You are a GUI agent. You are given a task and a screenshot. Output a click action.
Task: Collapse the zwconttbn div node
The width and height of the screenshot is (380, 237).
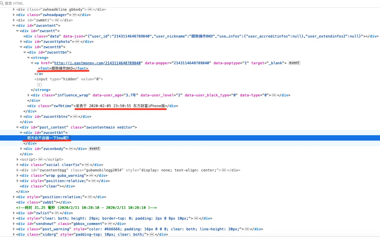(25, 52)
